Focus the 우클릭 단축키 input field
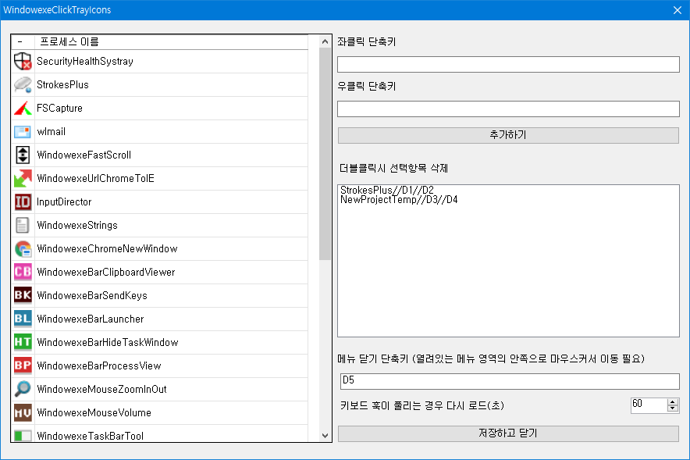690x460 pixels. point(508,109)
